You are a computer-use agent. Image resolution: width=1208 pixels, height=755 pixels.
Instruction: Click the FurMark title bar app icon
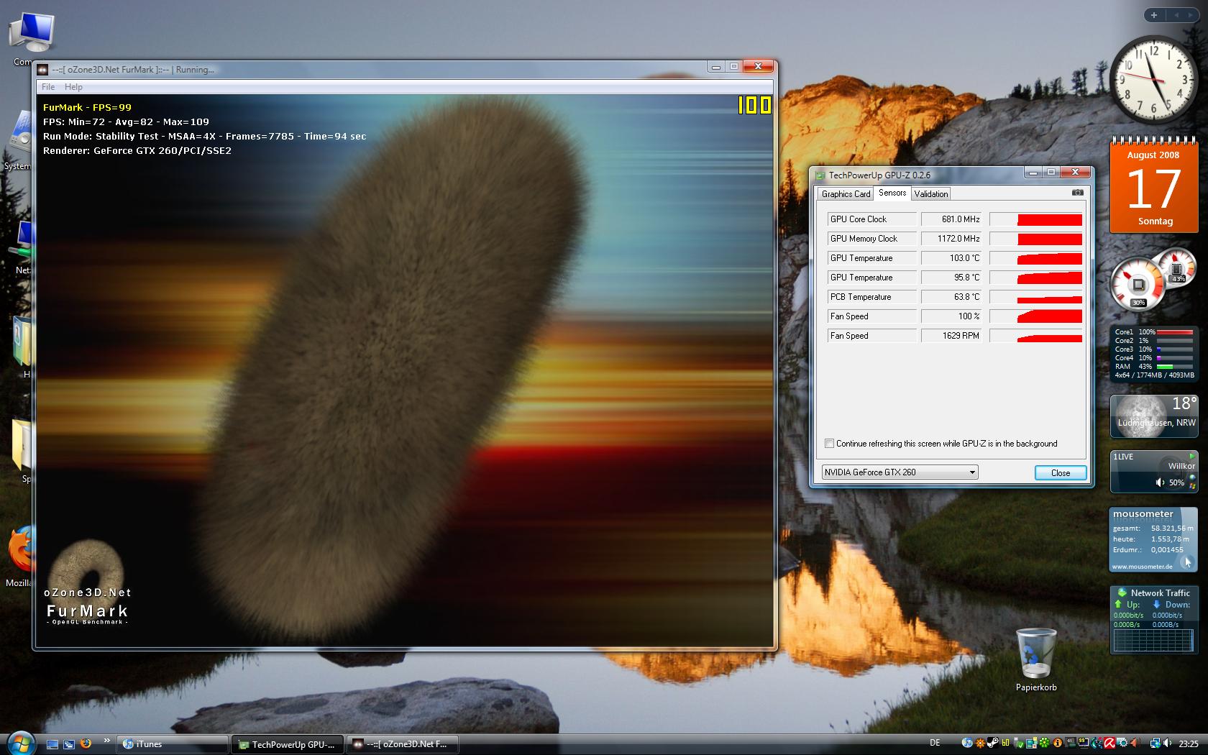[x=43, y=70]
